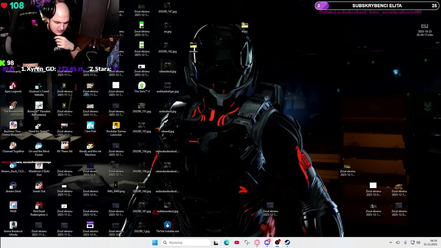Open Opera GX browser from taskbar
This screenshot has height=248, width=441.
coord(257,242)
